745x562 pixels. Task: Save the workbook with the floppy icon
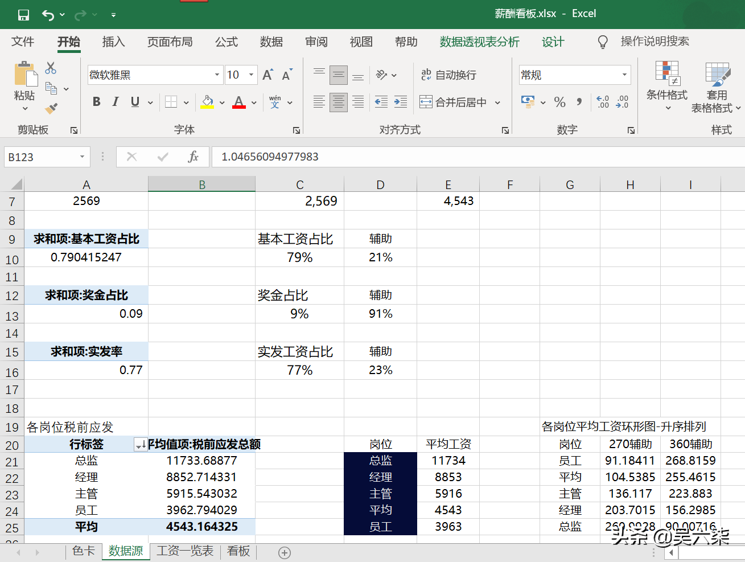pos(23,15)
